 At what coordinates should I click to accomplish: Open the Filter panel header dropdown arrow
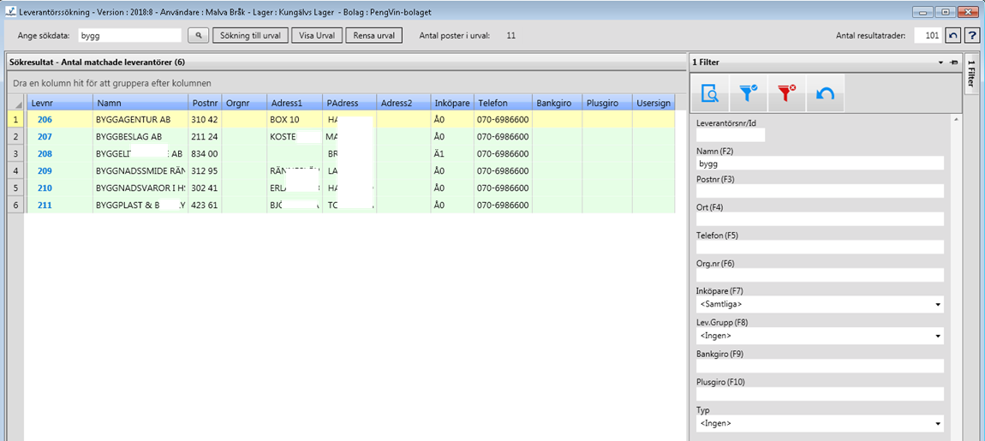(x=940, y=63)
